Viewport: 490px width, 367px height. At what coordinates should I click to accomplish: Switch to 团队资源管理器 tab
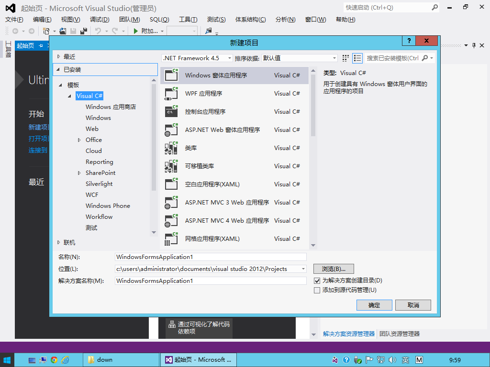tap(400, 334)
